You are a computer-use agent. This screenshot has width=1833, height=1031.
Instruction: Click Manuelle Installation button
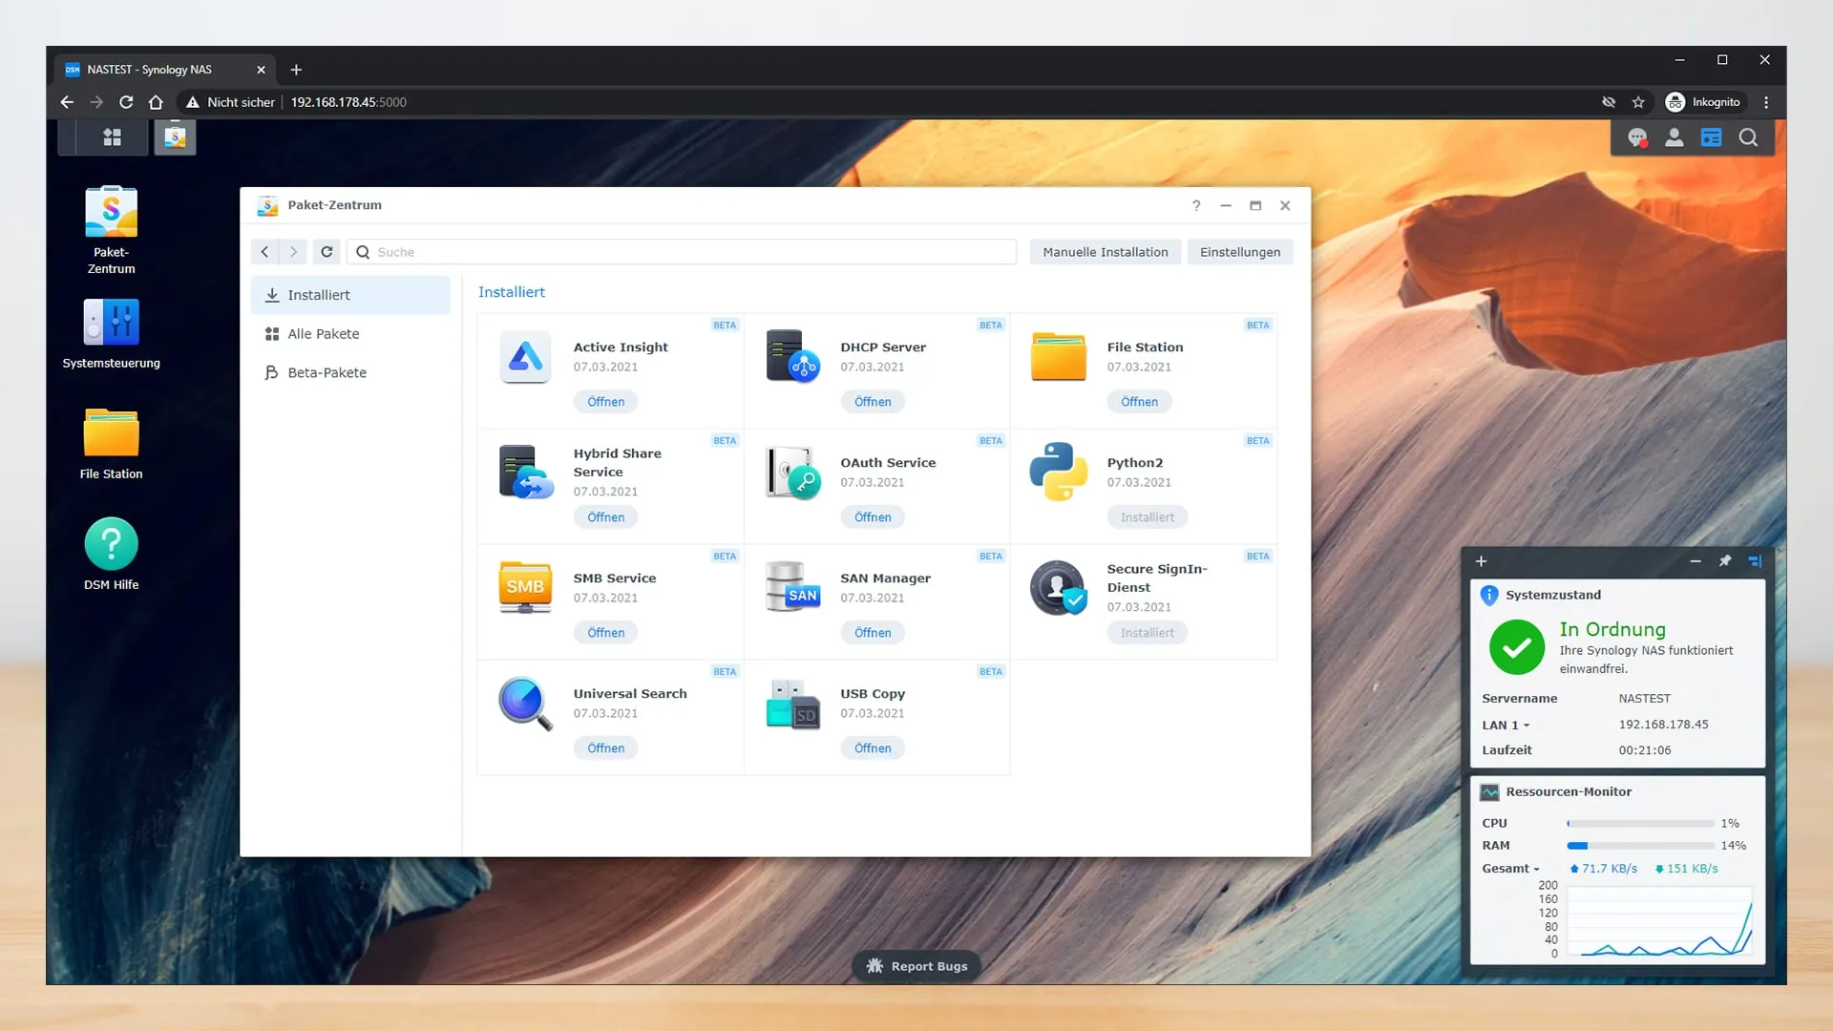1106,252
